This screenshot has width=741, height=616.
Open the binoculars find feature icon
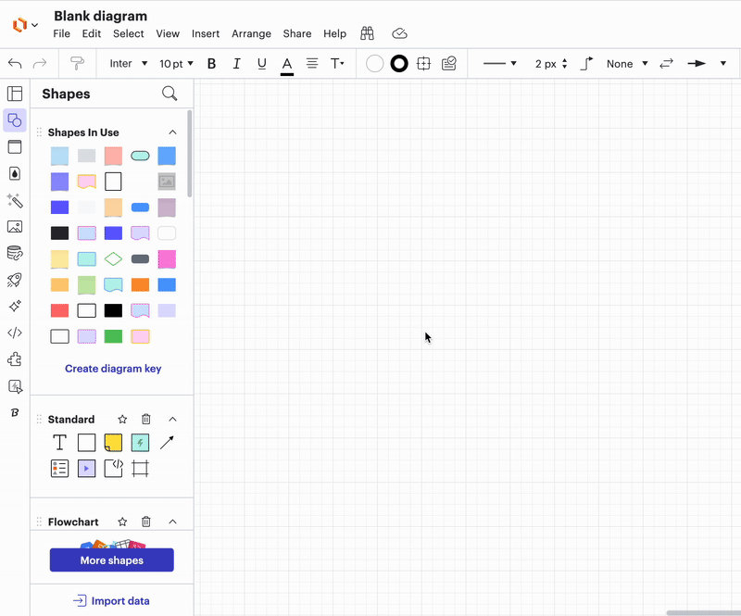point(367,33)
